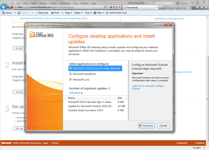Open the Lync Language combo box on page

[18, 80]
